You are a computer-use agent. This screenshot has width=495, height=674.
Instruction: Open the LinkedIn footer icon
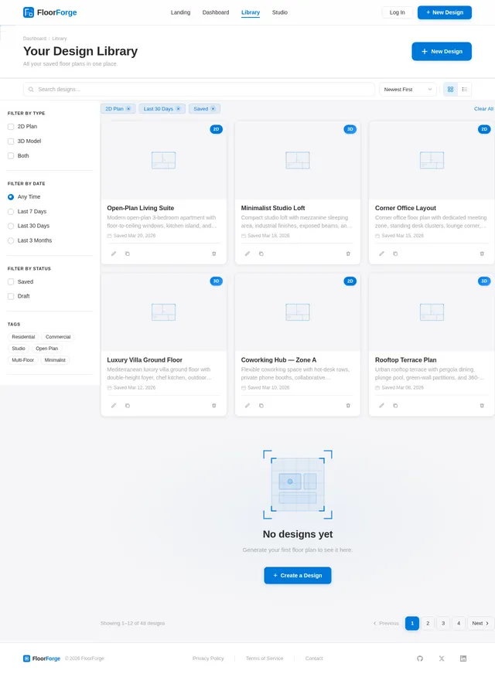(463, 659)
